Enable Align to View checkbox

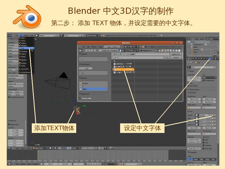[9, 124]
